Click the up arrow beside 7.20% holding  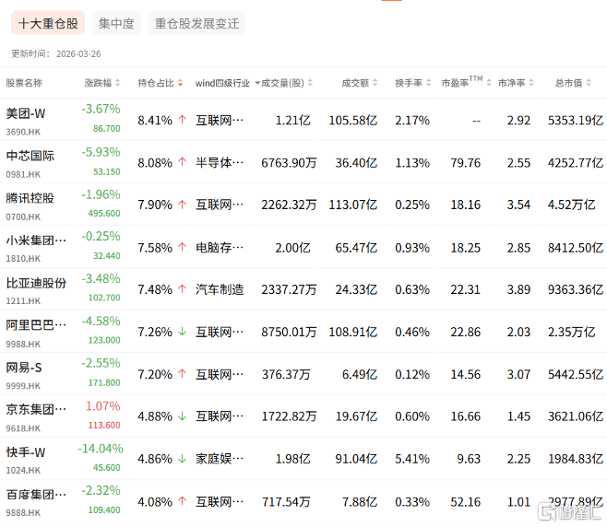point(183,374)
